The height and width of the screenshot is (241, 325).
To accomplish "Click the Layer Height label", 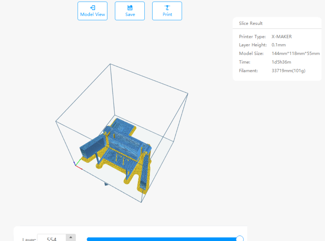I will click(253, 45).
